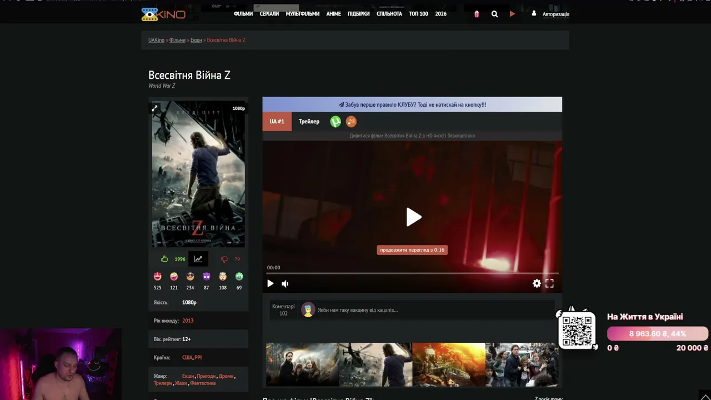Open the АНІМЕ menu item
The height and width of the screenshot is (400, 711).
334,14
